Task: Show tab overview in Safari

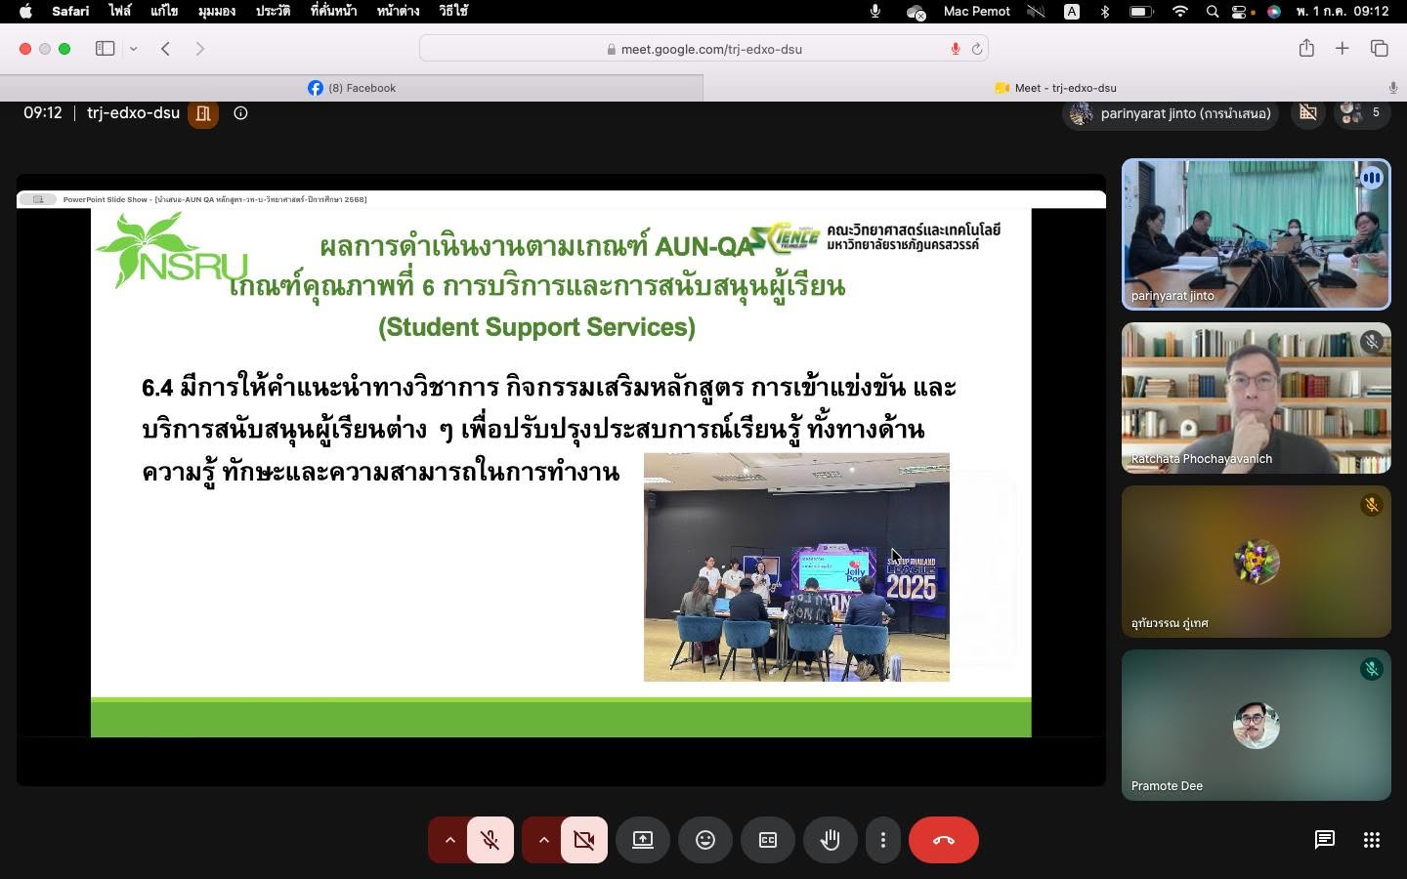Action: click(1379, 48)
